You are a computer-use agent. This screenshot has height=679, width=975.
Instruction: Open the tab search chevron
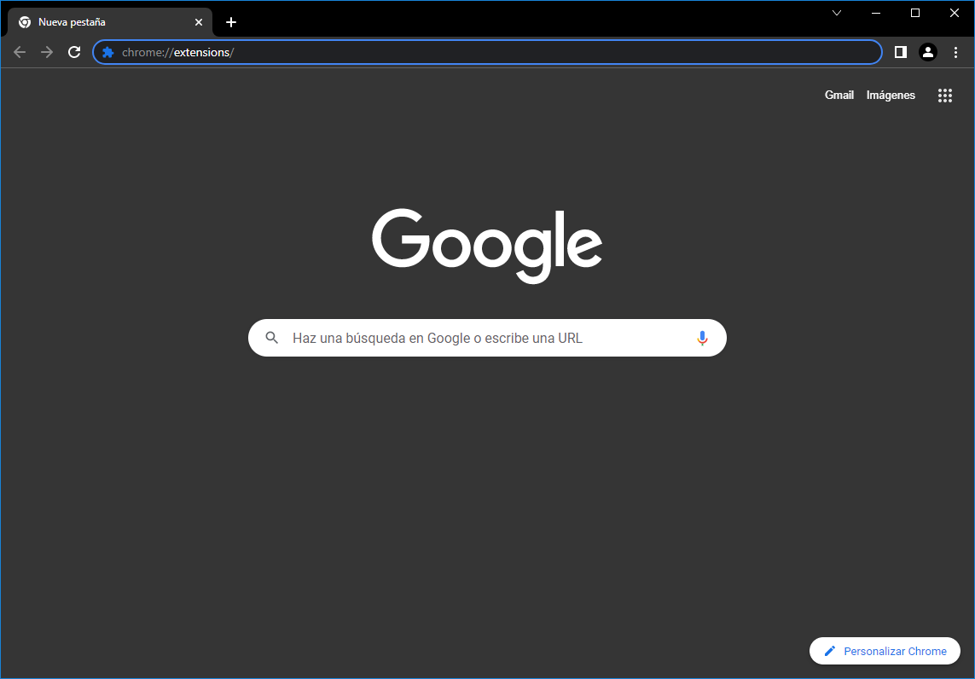click(837, 13)
